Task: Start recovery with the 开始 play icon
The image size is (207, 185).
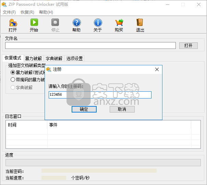Action: pyautogui.click(x=34, y=23)
